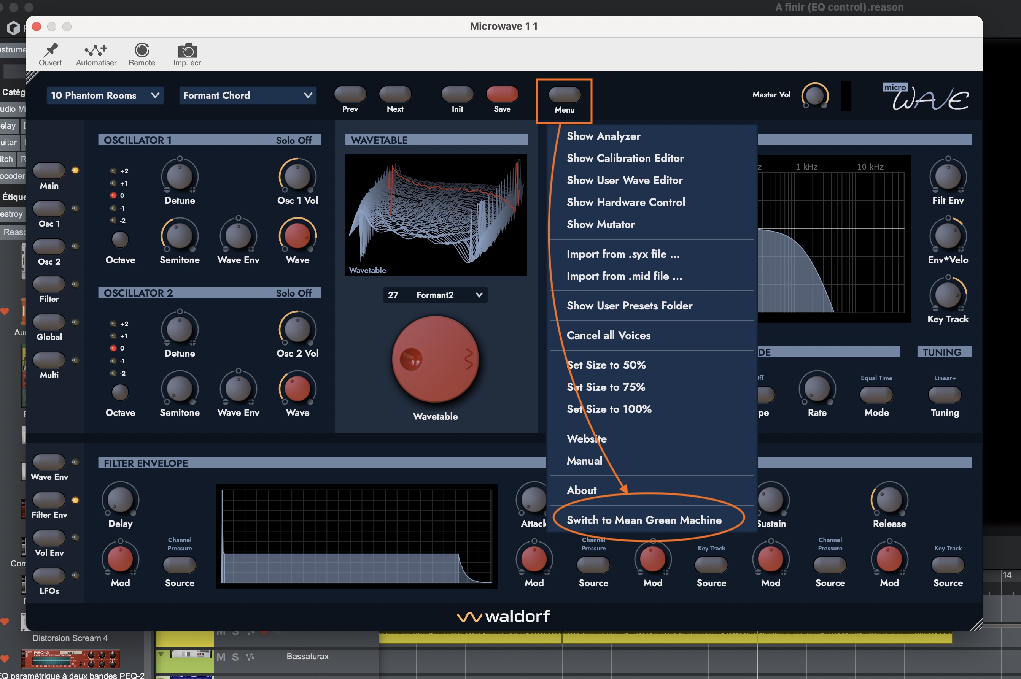This screenshot has width=1021, height=679.
Task: Click the Wavetable 3D display
Action: 436,215
